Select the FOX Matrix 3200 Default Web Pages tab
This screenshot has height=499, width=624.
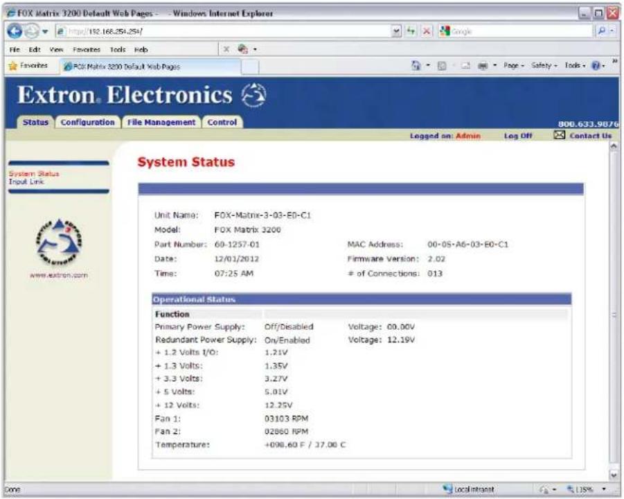coord(150,67)
